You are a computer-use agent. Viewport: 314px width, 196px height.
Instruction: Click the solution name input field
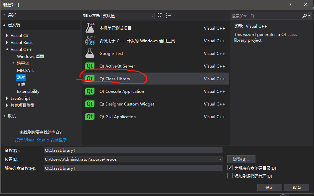(133, 168)
